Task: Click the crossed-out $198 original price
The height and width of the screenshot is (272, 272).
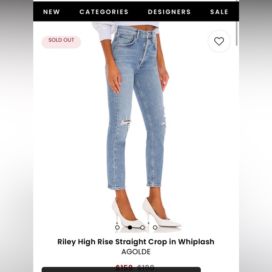Action: click(145, 267)
